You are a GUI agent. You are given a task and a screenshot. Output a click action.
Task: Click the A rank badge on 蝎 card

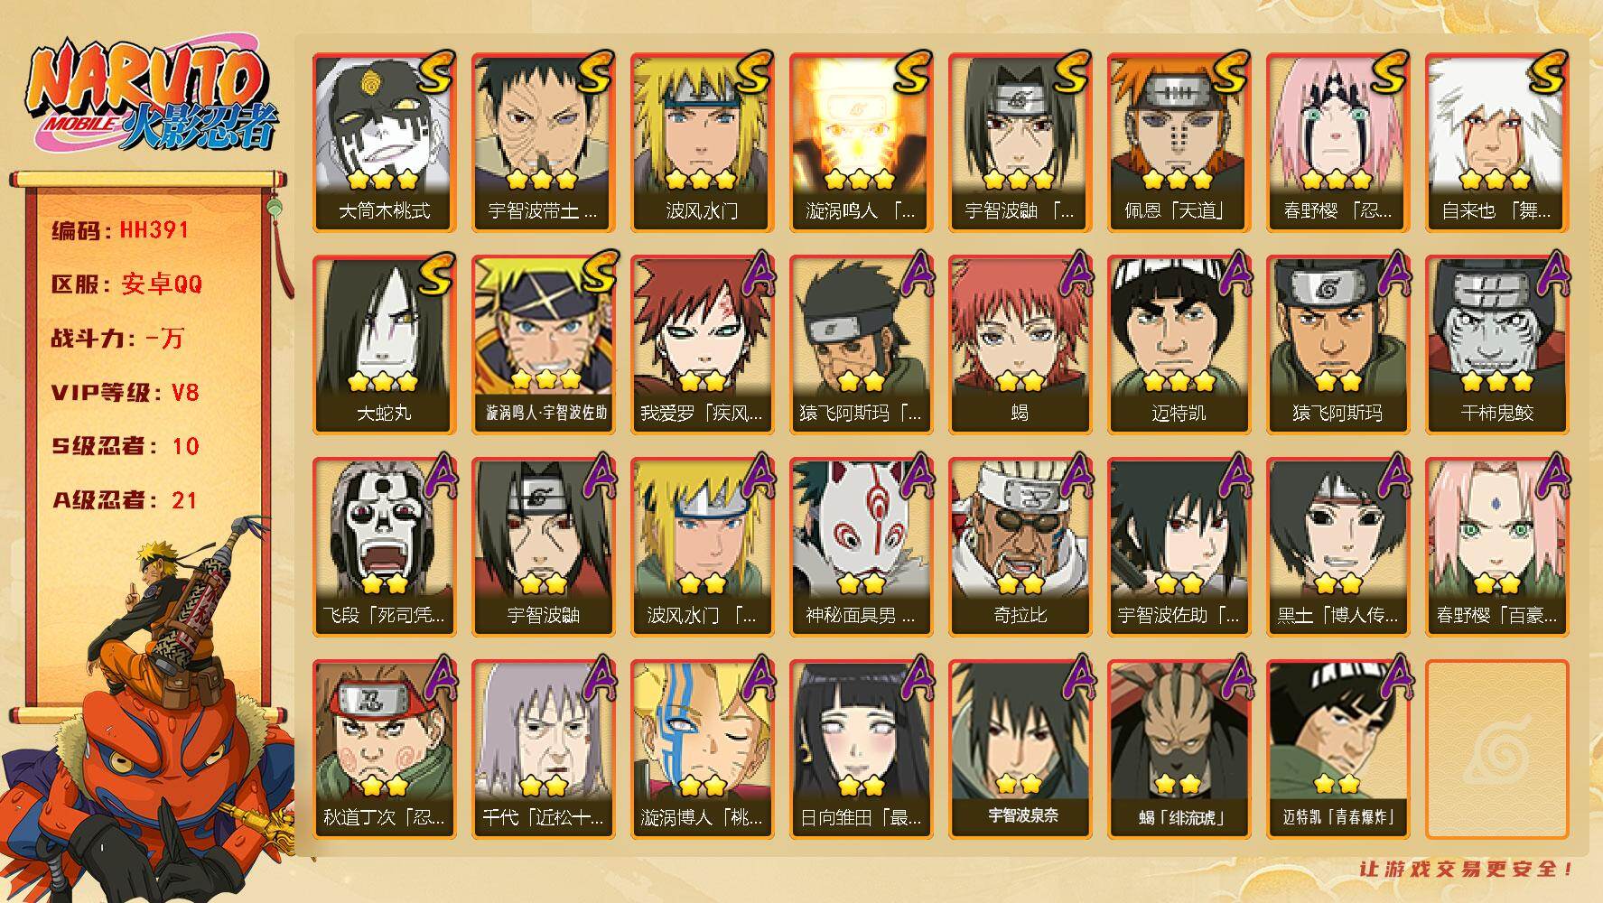[x=1074, y=275]
